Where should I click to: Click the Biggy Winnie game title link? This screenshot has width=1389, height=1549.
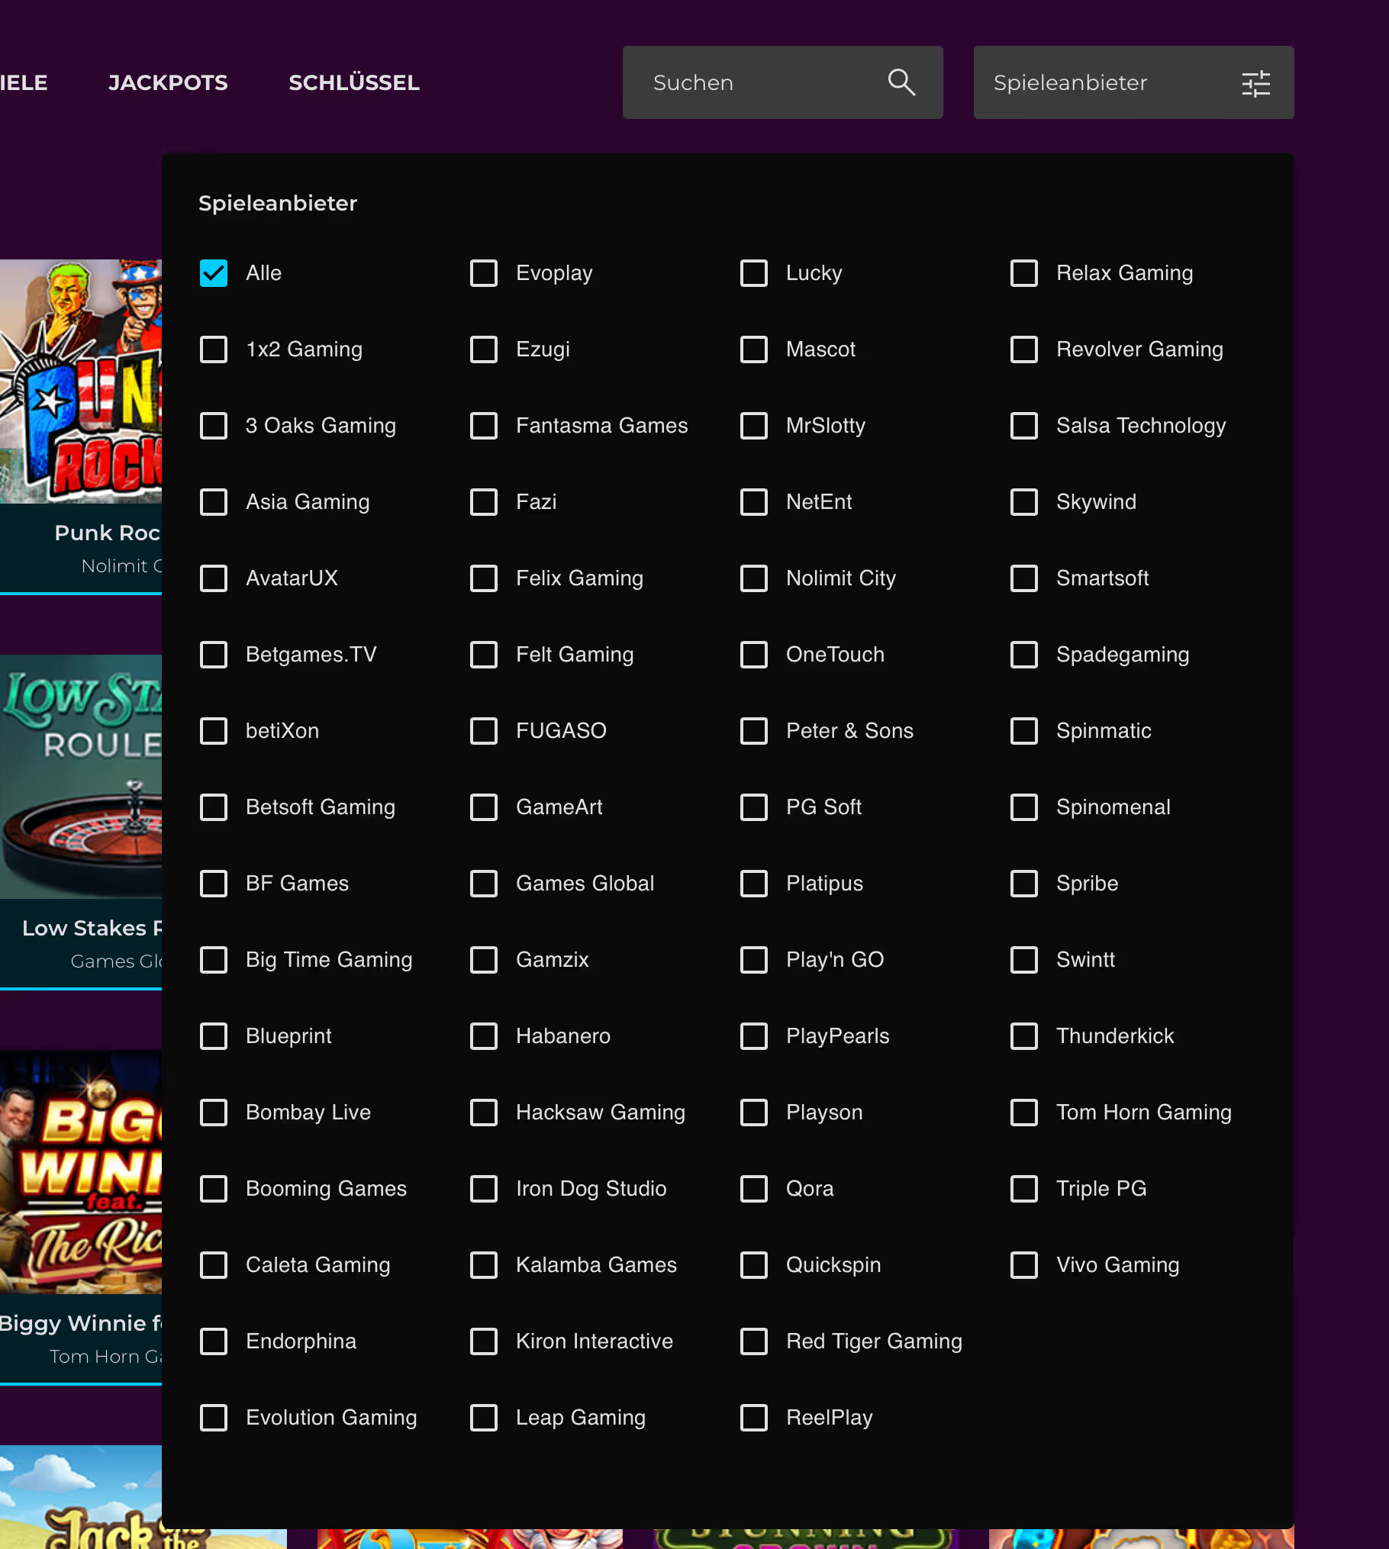tap(81, 1323)
